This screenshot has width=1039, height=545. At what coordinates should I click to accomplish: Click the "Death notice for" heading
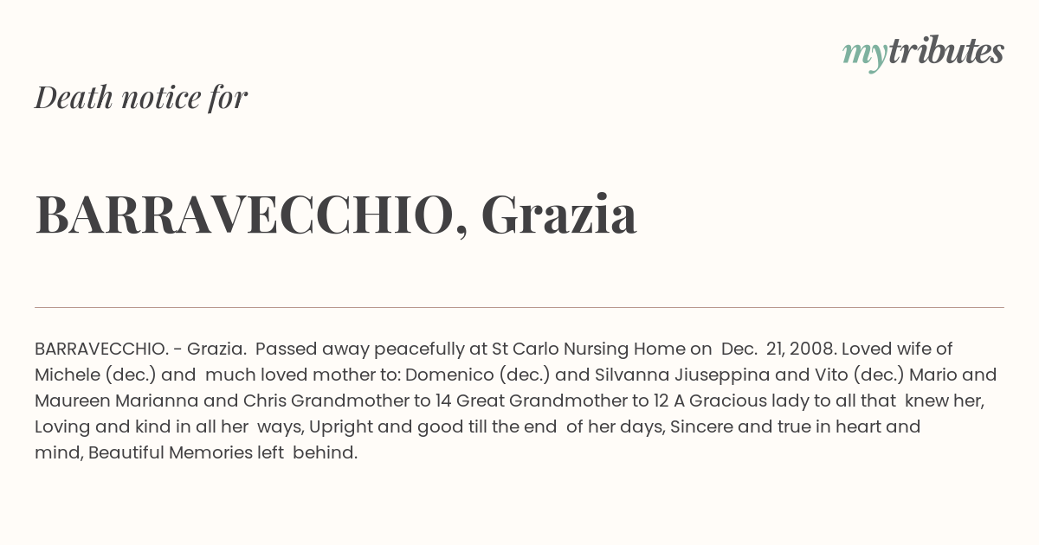pos(141,97)
